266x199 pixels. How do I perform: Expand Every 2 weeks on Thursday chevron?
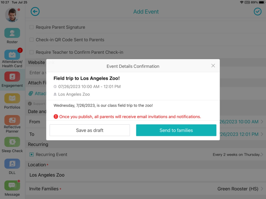pos(262,155)
